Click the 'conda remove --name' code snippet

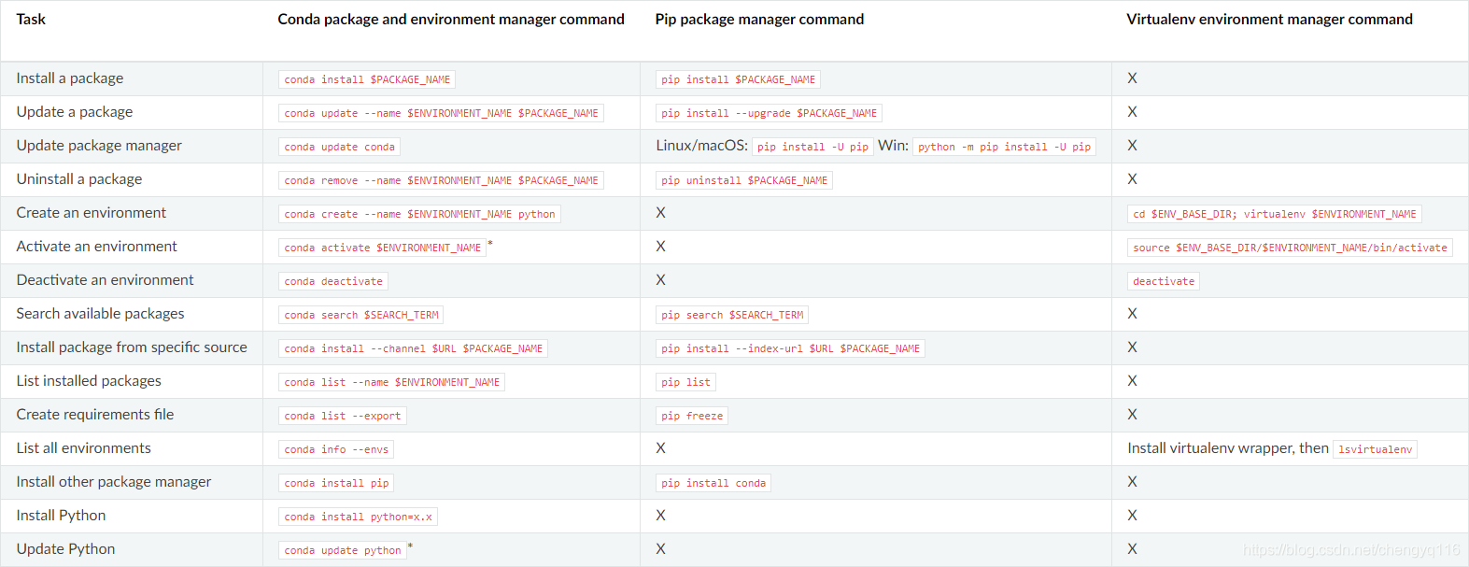pyautogui.click(x=442, y=180)
